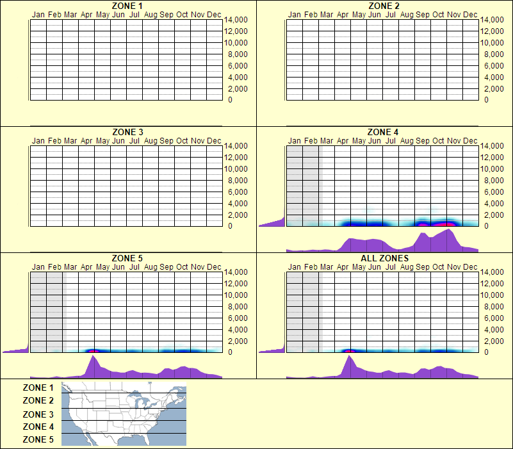Click the purple peak below ZONE 5 chart

(94, 365)
